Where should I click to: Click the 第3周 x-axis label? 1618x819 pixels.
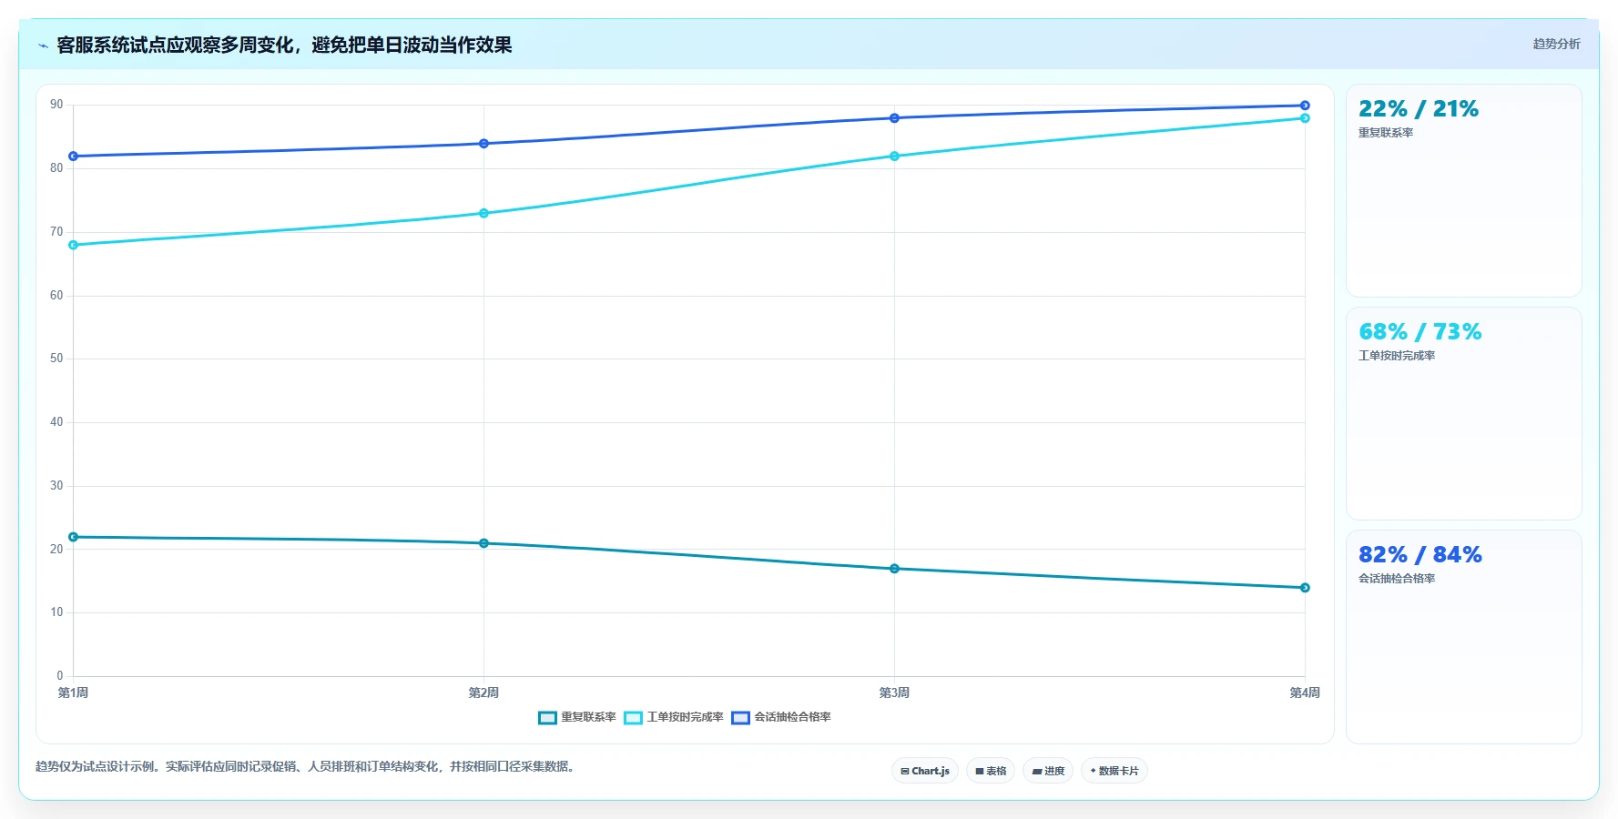pos(894,693)
